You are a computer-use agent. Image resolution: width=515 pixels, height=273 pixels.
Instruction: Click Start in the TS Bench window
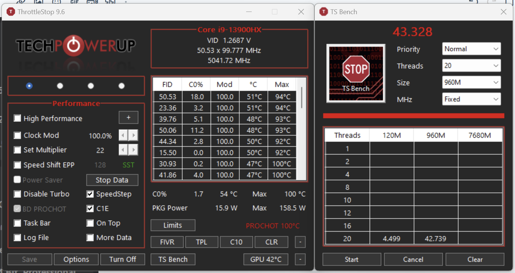pos(352,259)
